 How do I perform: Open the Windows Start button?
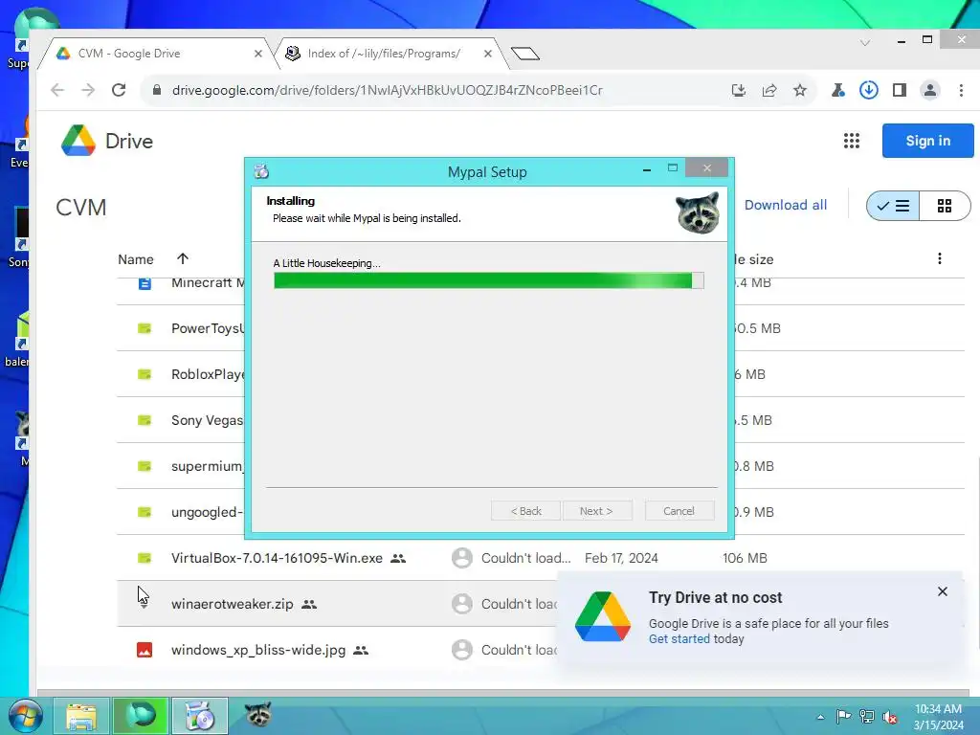26,716
